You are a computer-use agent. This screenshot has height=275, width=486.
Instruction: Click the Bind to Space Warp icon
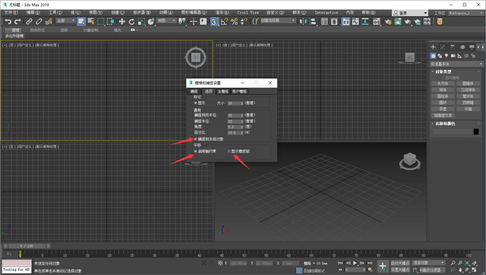coord(49,21)
